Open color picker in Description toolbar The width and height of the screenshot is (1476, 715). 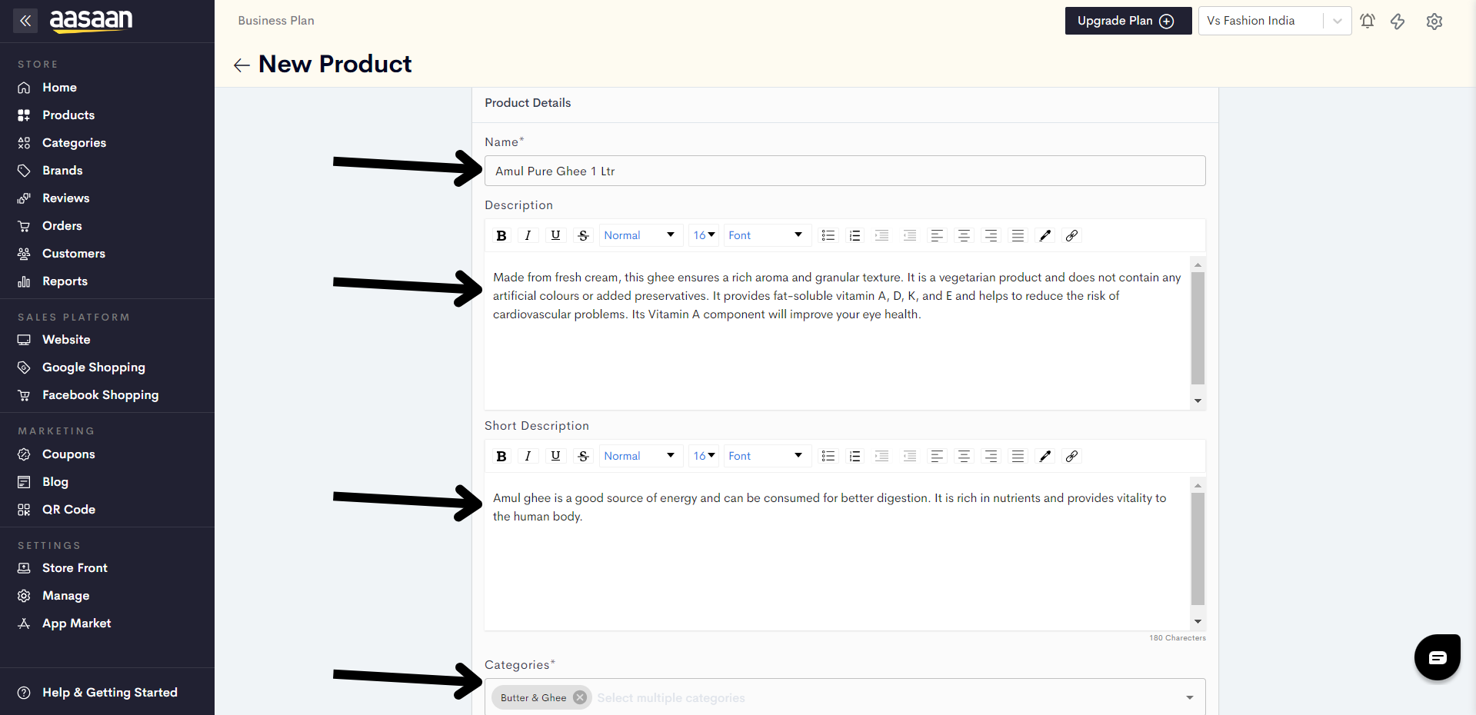tap(1045, 235)
